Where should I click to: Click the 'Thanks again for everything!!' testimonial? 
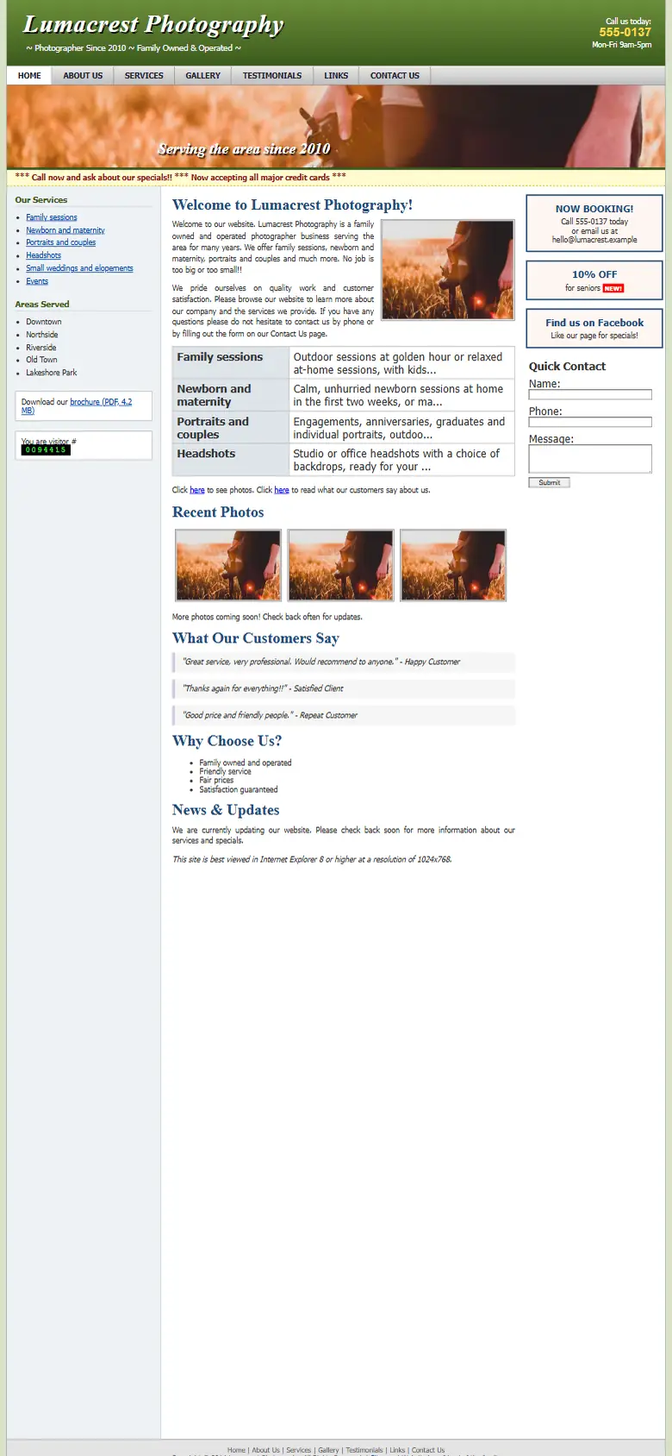coord(344,689)
